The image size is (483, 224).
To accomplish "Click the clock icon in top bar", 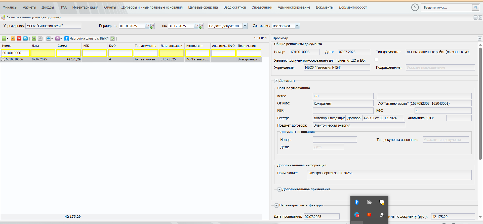I will (x=415, y=7).
